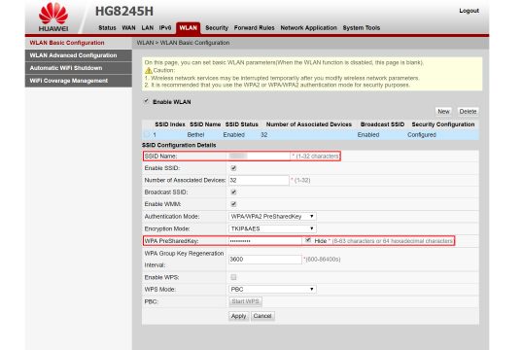The image size is (522, 350).
Task: Focus the WPA PreSharedKey password field
Action: [265, 241]
